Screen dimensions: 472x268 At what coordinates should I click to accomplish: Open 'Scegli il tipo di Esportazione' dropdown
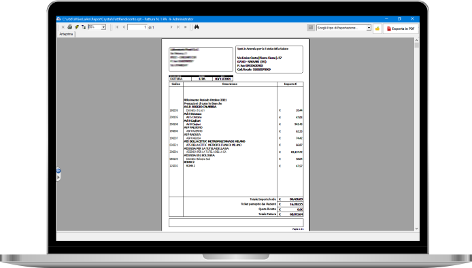(x=343, y=28)
